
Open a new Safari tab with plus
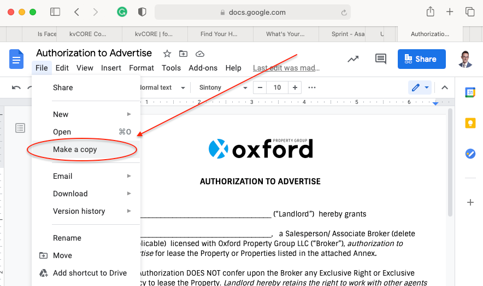point(450,11)
